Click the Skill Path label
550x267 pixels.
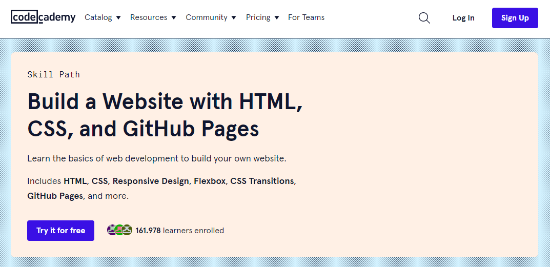(x=54, y=74)
